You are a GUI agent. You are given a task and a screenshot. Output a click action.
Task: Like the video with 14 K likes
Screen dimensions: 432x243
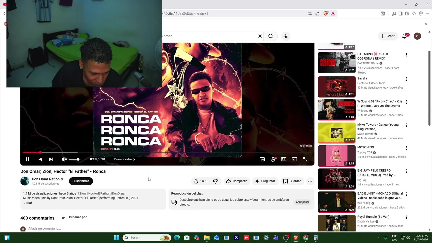[x=200, y=181]
